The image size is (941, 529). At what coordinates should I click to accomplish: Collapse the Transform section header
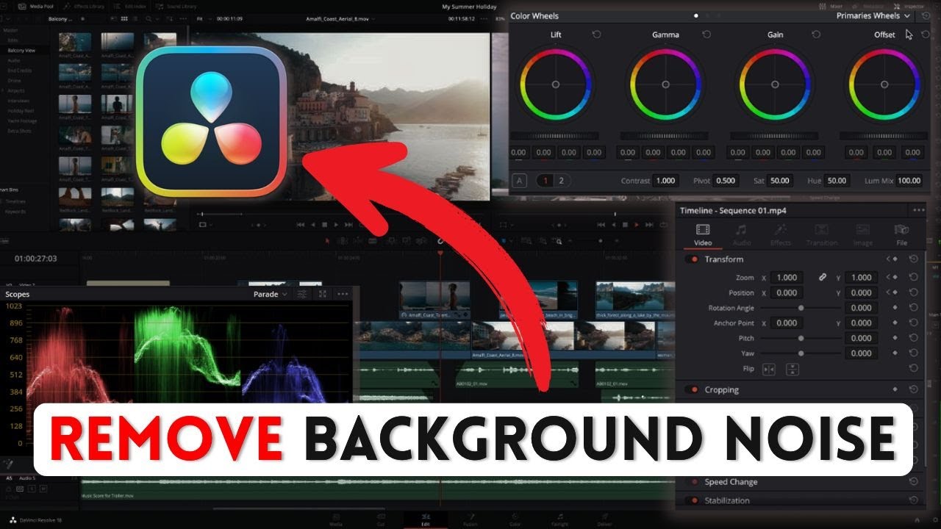[x=723, y=259]
